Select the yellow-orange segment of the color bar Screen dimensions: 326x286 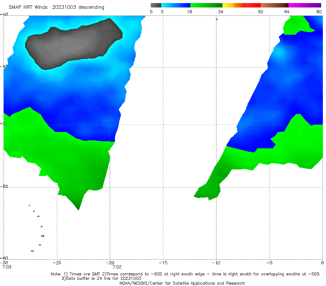pos(234,5)
